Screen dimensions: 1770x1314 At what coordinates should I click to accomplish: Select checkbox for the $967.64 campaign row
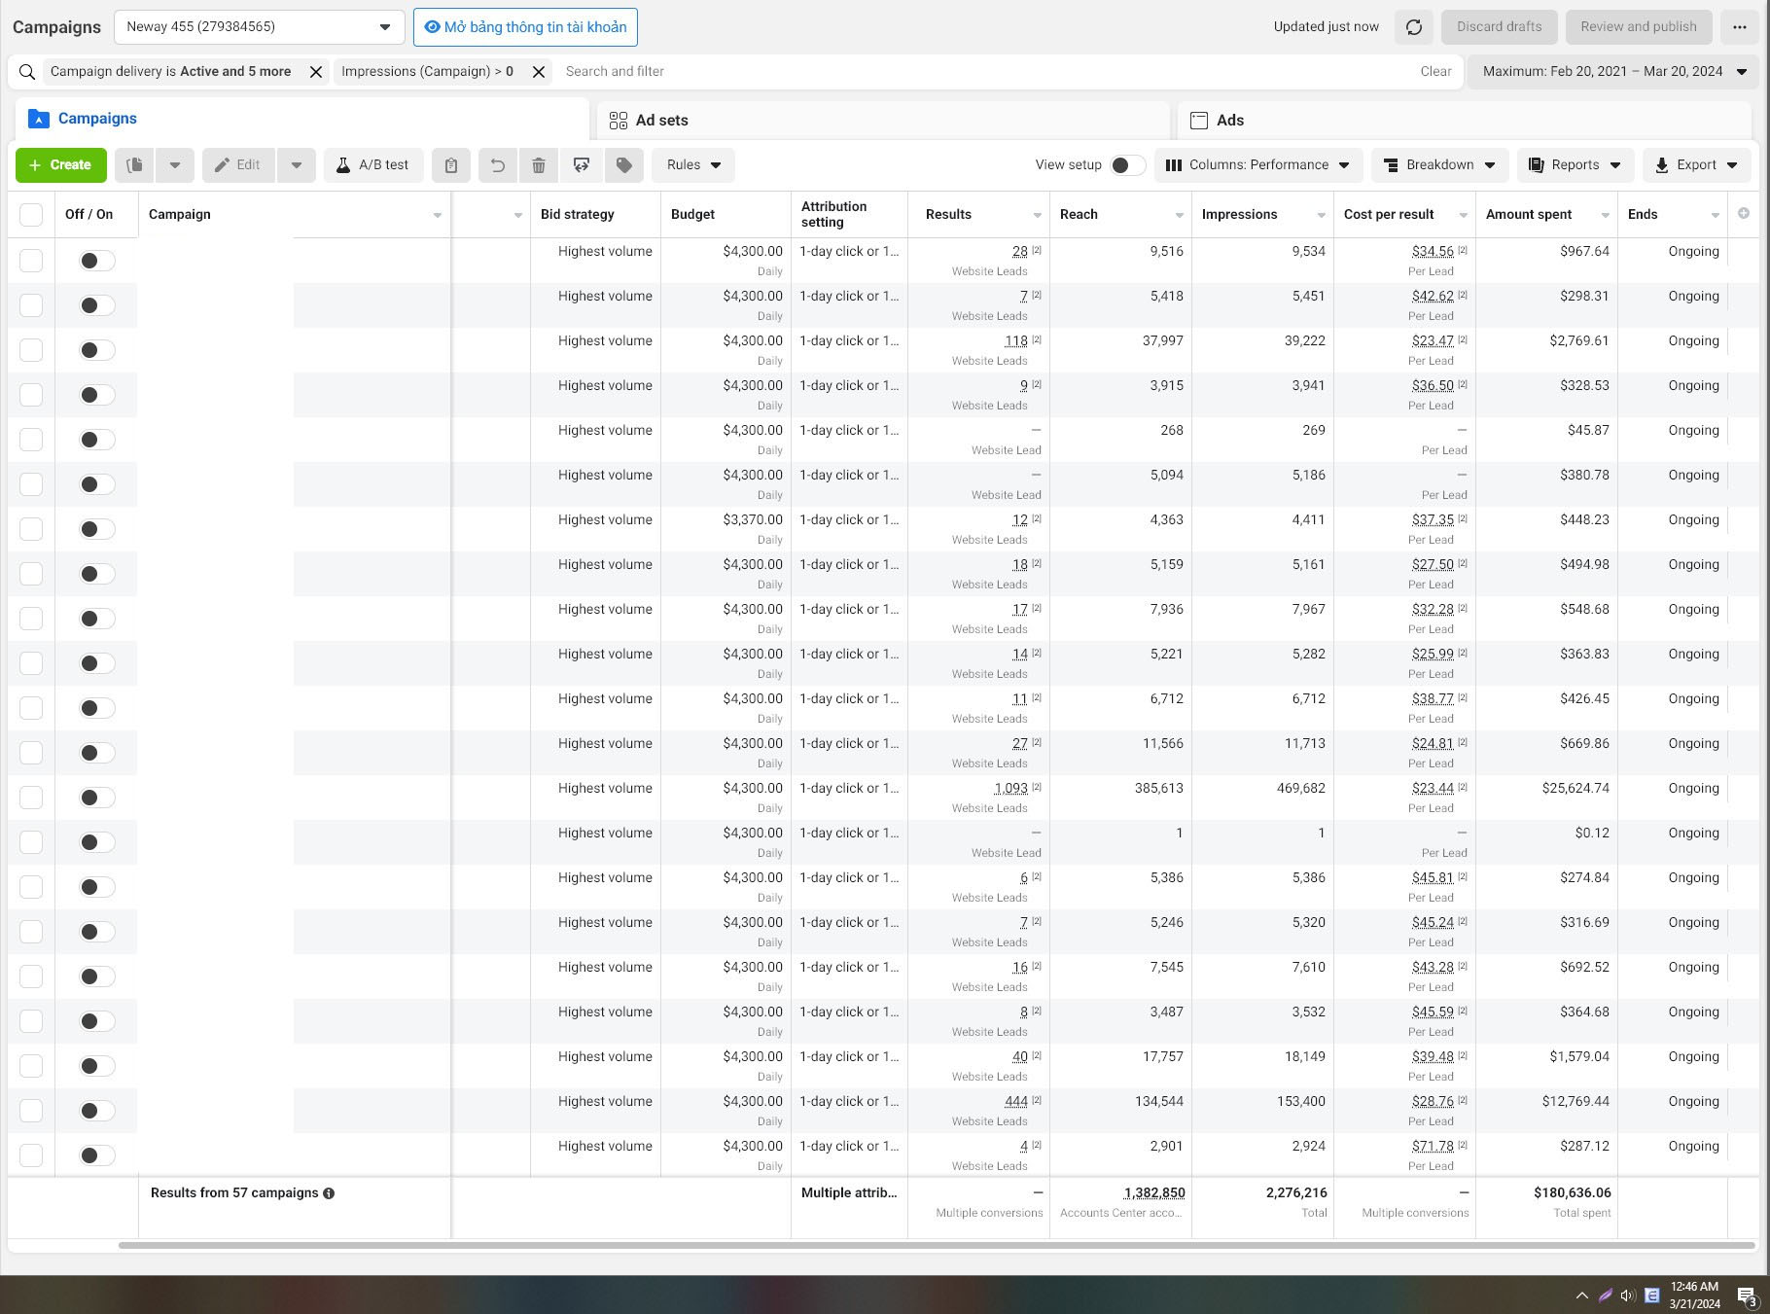tap(31, 261)
